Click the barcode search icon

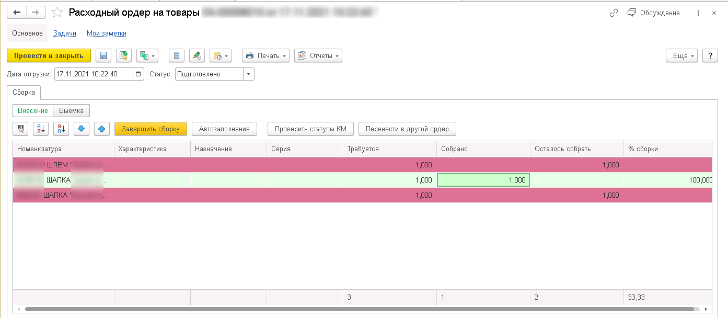click(21, 129)
